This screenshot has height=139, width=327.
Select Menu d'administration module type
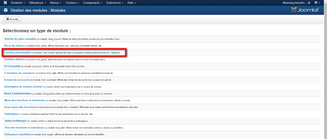18,94
